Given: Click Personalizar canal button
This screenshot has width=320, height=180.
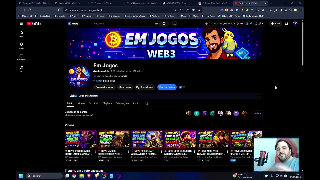Looking at the screenshot, I should tap(104, 87).
